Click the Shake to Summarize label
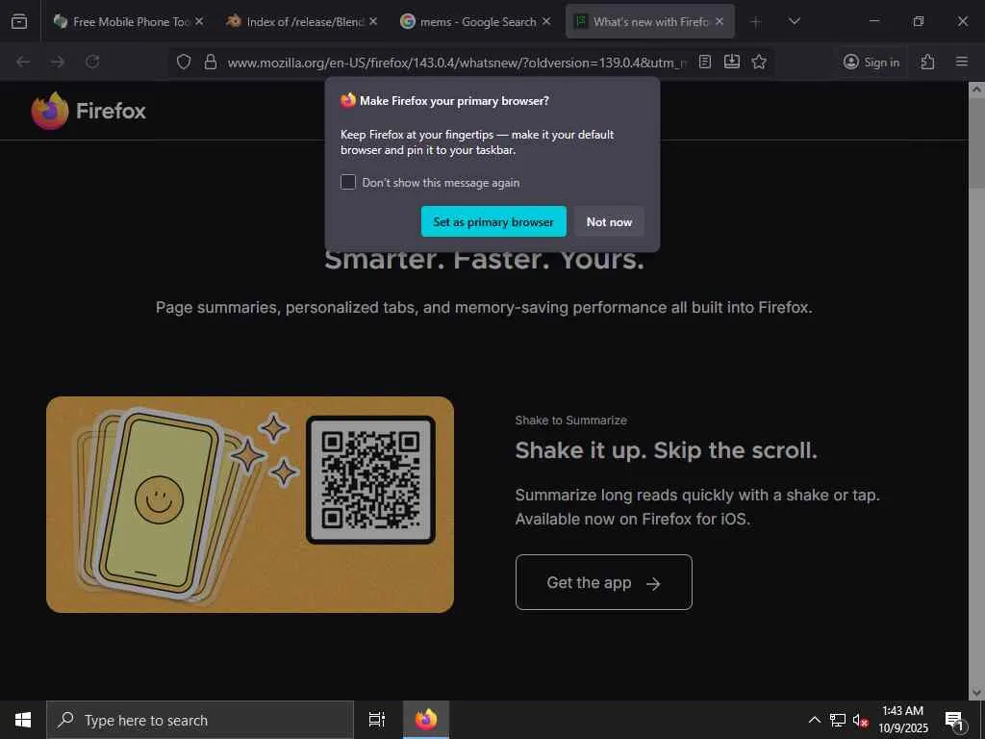 (x=571, y=420)
